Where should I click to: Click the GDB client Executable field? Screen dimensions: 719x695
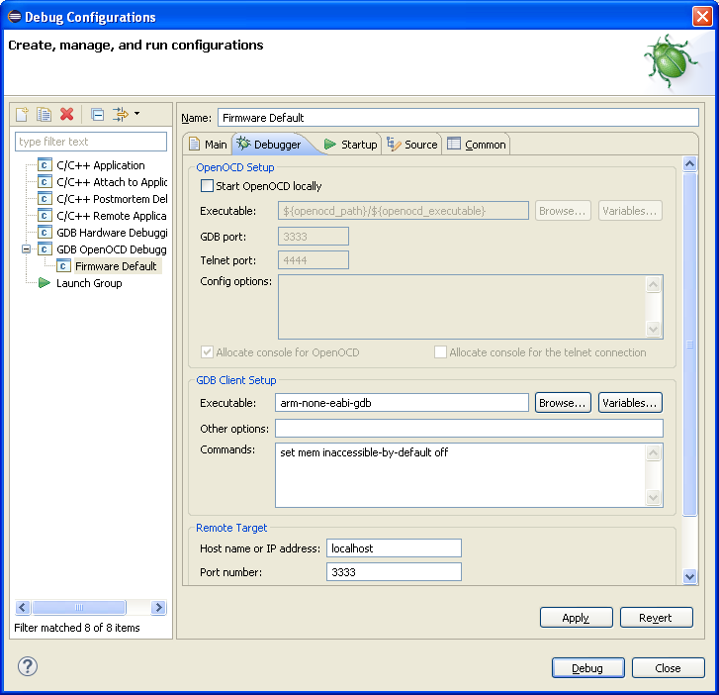tap(402, 403)
